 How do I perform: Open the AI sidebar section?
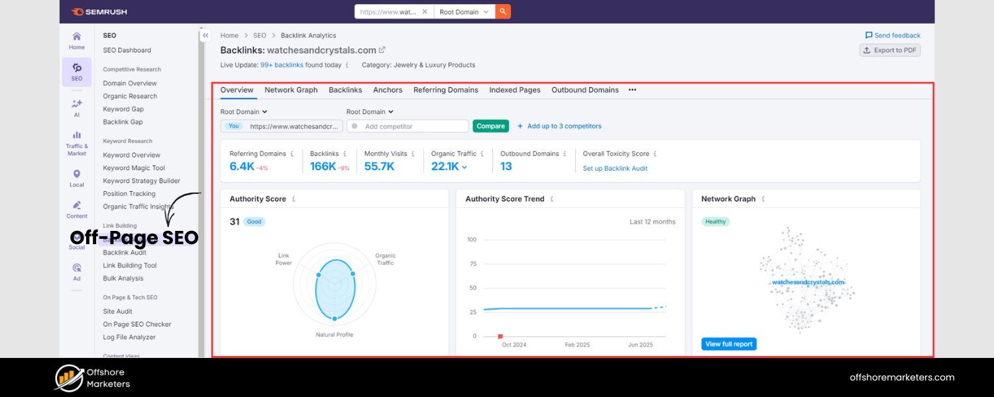[x=77, y=108]
